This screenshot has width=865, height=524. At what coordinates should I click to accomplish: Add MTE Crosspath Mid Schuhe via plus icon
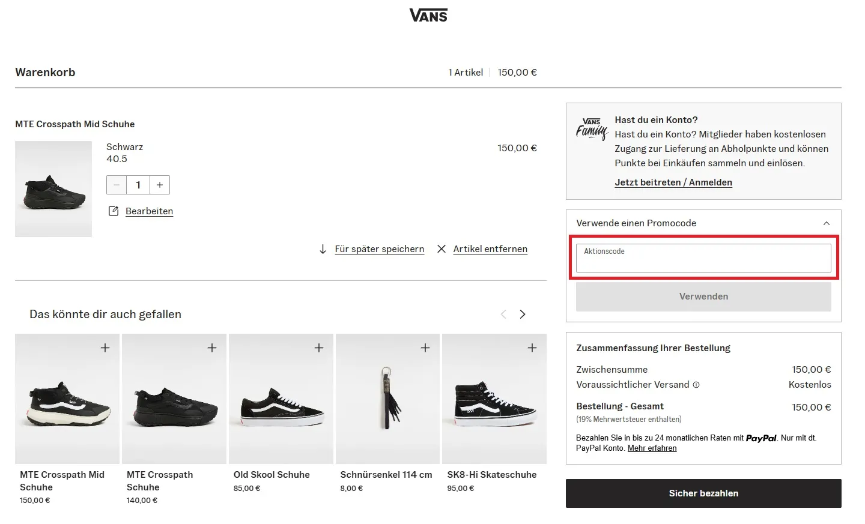tap(105, 347)
